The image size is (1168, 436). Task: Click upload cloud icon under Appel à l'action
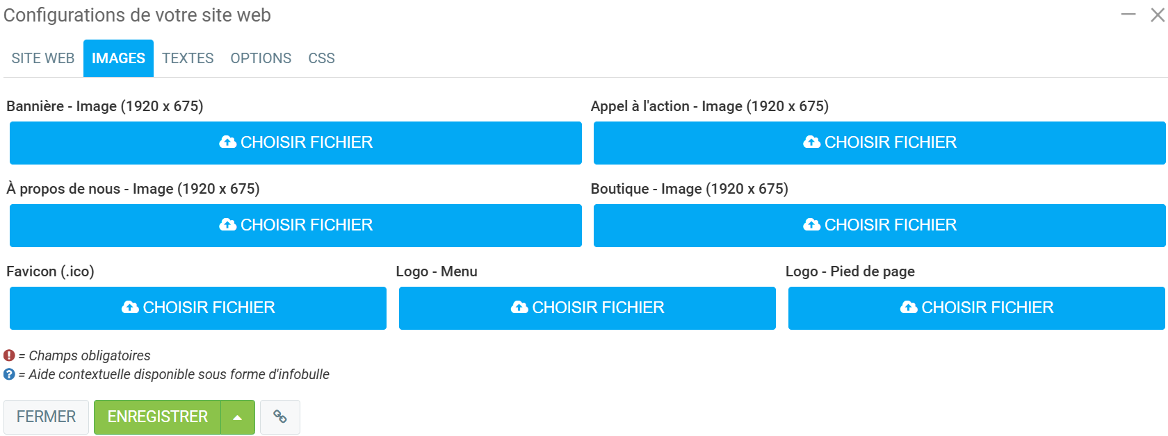pyautogui.click(x=811, y=142)
